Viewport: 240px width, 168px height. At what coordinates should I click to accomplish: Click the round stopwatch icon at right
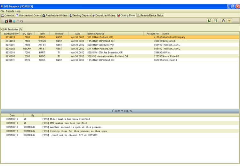(x=223, y=21)
